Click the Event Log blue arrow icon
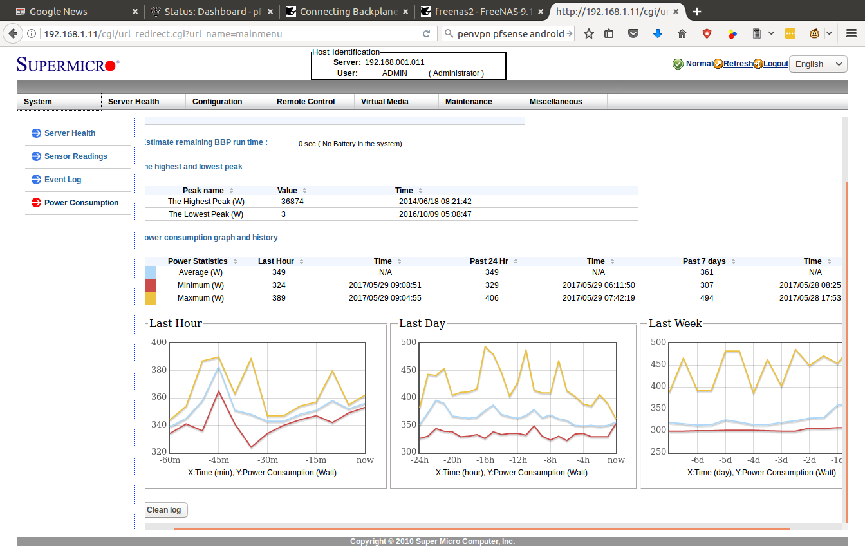865x546 pixels. [x=36, y=180]
